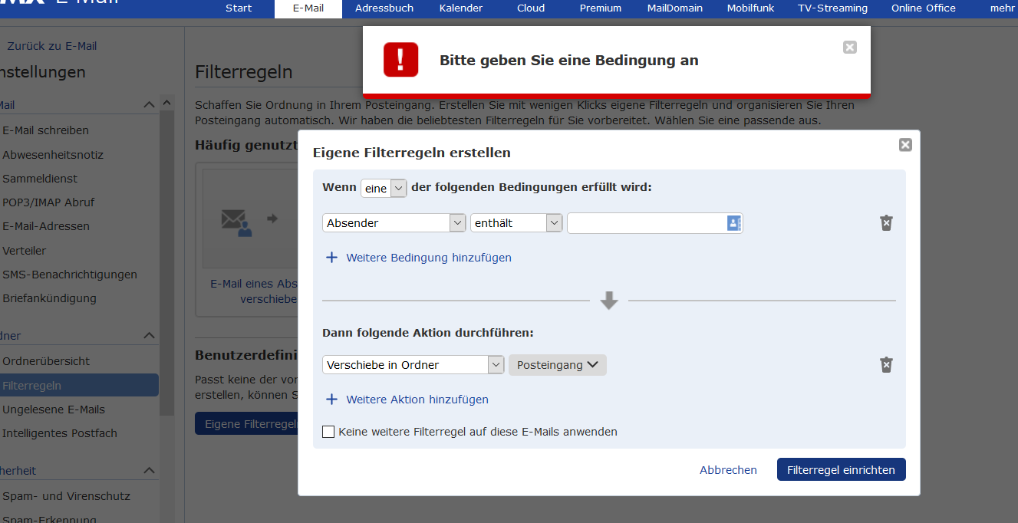The height and width of the screenshot is (523, 1018).
Task: Collapse the Mail settings section
Action: tap(149, 105)
